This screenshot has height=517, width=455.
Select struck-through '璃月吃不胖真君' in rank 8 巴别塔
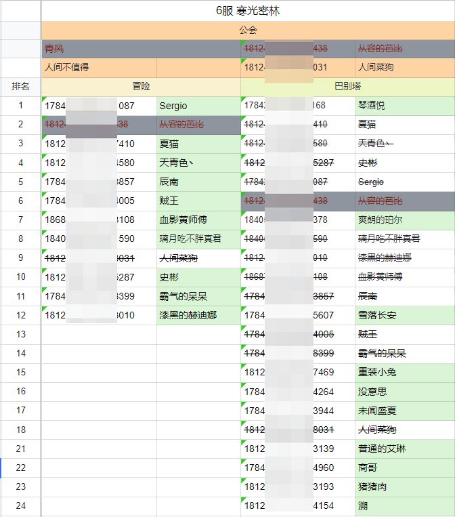tap(405, 239)
